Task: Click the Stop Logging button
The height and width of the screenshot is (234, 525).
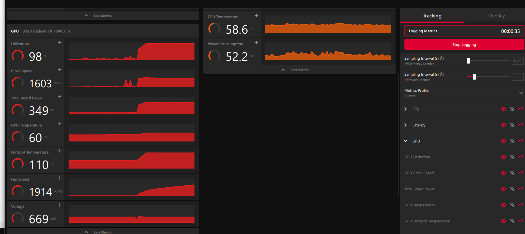Action: (464, 44)
